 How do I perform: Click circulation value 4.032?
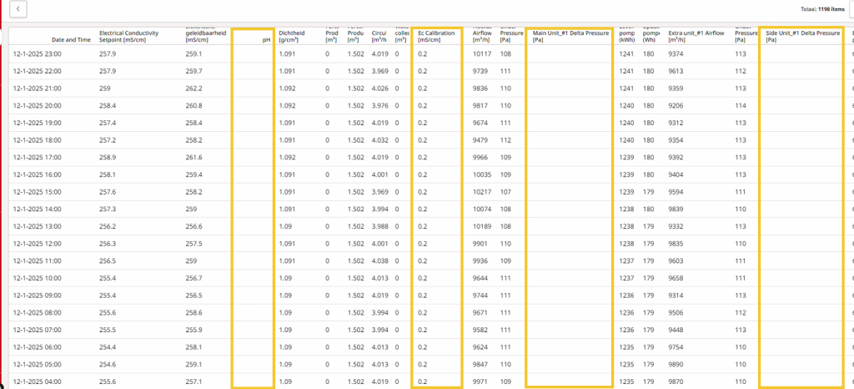pyautogui.click(x=380, y=140)
